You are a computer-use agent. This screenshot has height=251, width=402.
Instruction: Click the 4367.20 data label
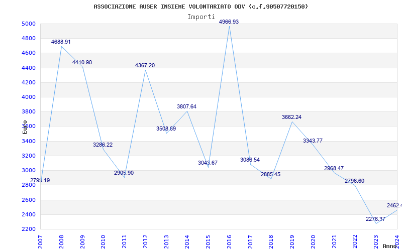tap(145, 66)
